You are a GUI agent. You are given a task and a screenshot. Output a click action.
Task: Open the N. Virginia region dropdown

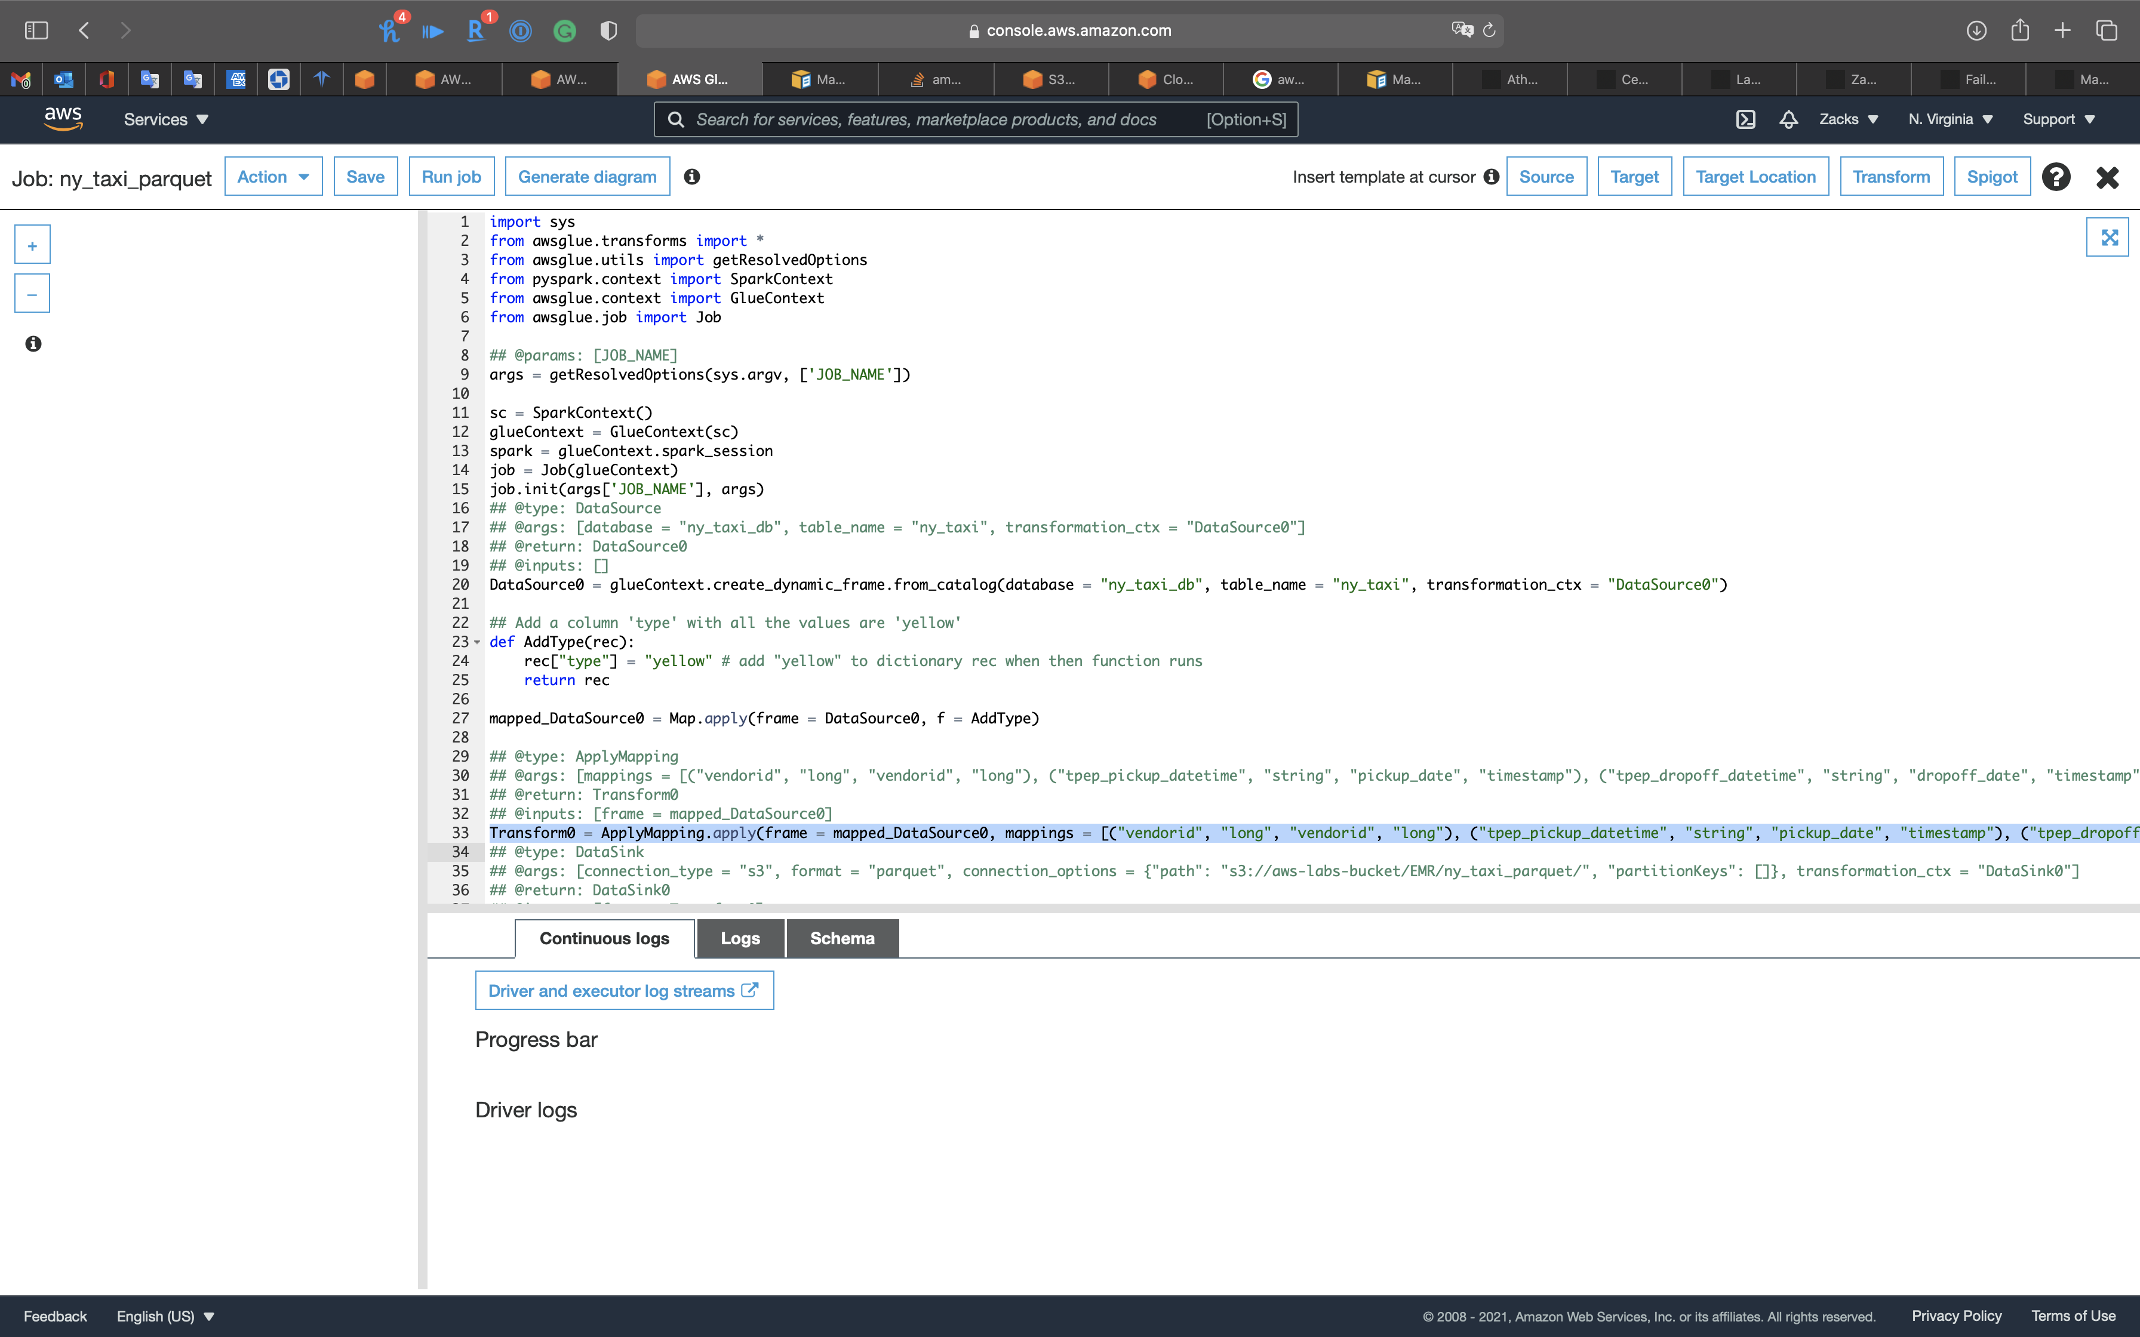[1950, 119]
